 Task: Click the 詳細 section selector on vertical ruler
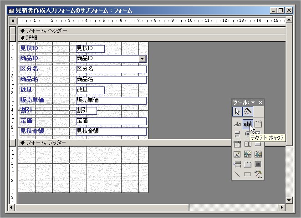click(x=13, y=38)
